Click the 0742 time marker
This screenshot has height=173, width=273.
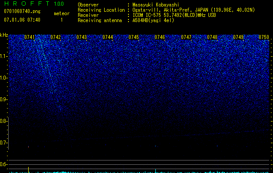56,37
